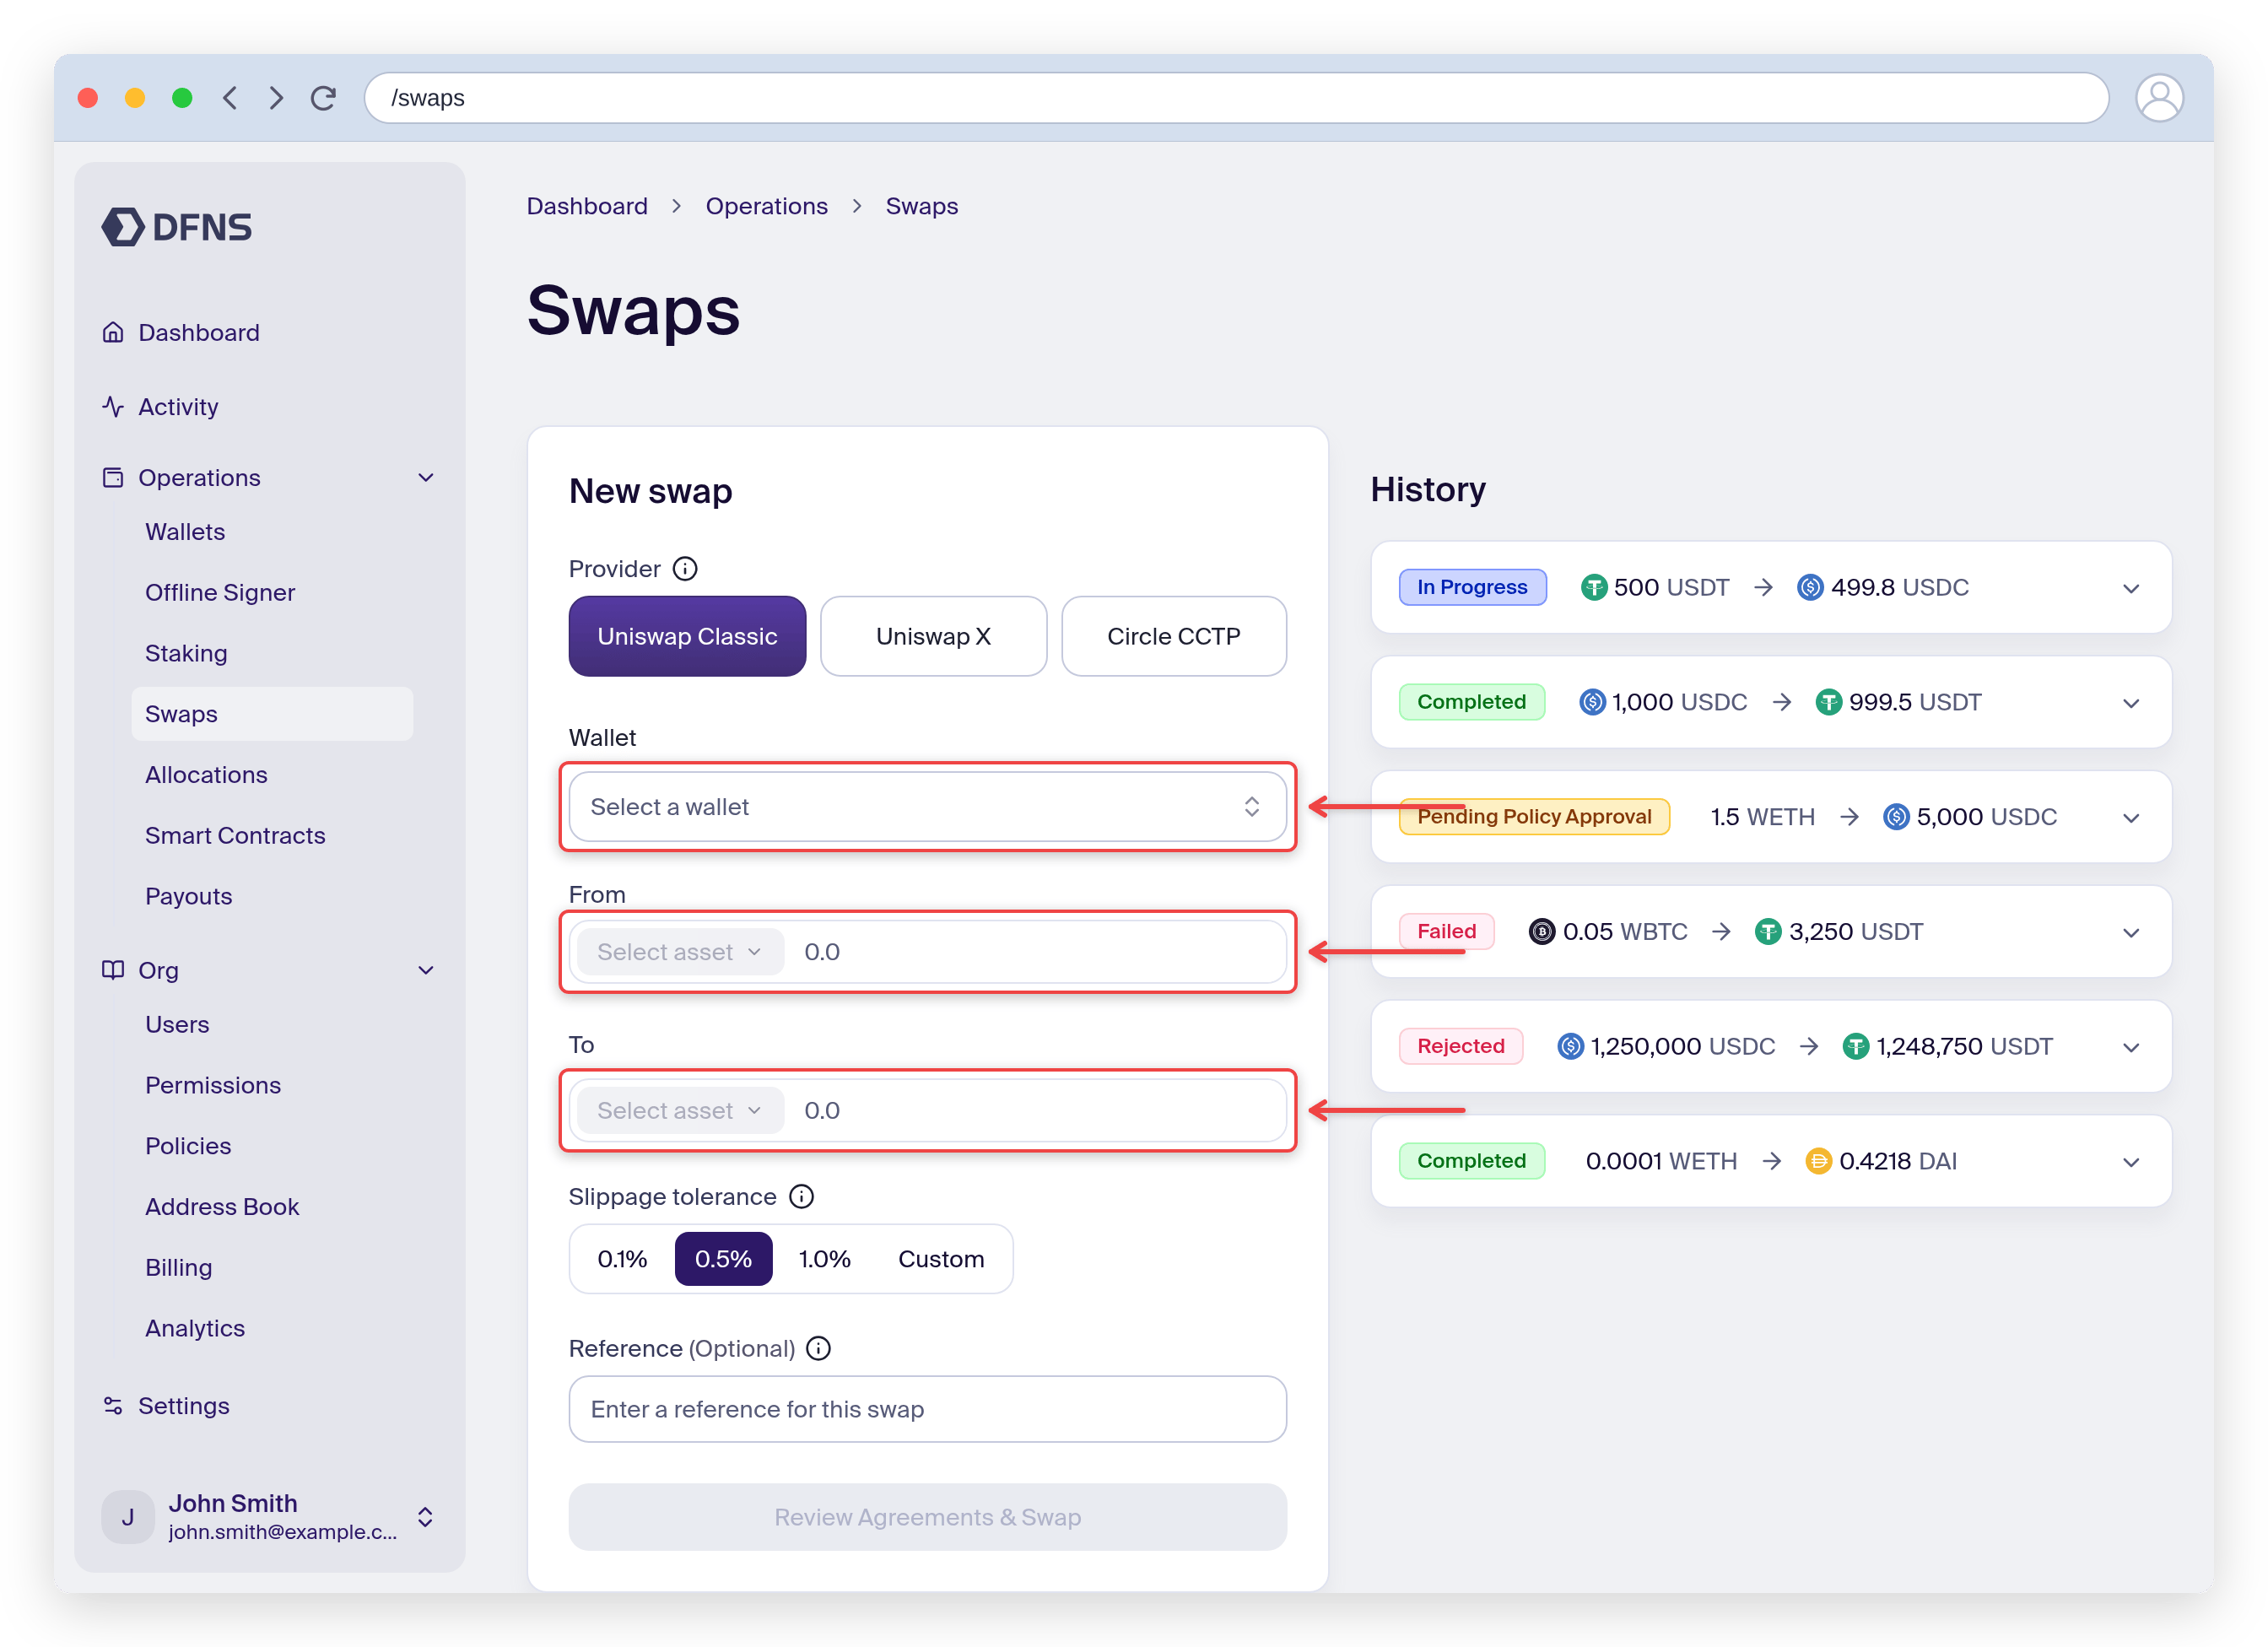Click Dashboard breadcrumb link
Image resolution: width=2268 pixels, height=1647 pixels.
[587, 206]
